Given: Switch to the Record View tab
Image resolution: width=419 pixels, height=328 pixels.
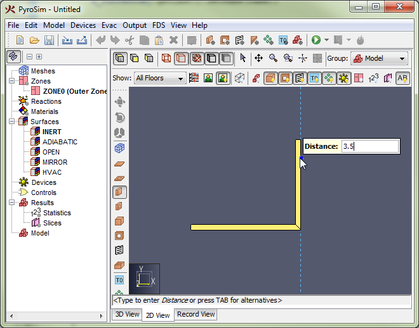Looking at the screenshot, I should point(196,314).
